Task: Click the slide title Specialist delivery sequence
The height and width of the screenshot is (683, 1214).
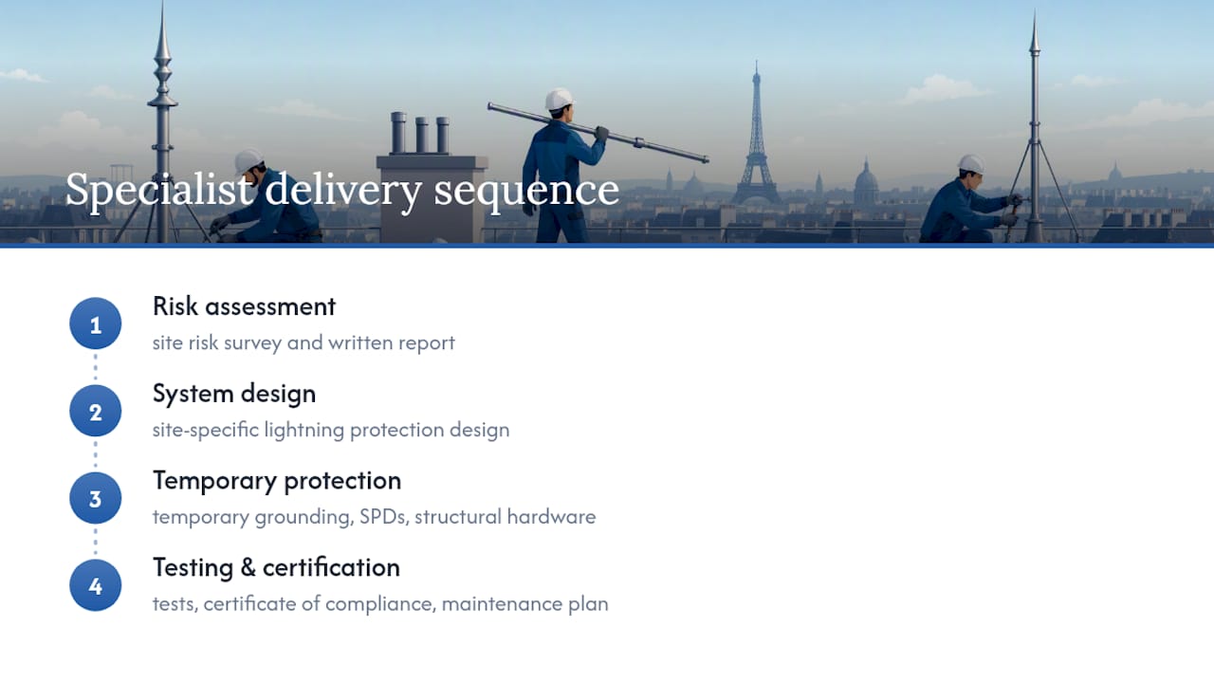Action: tap(341, 190)
